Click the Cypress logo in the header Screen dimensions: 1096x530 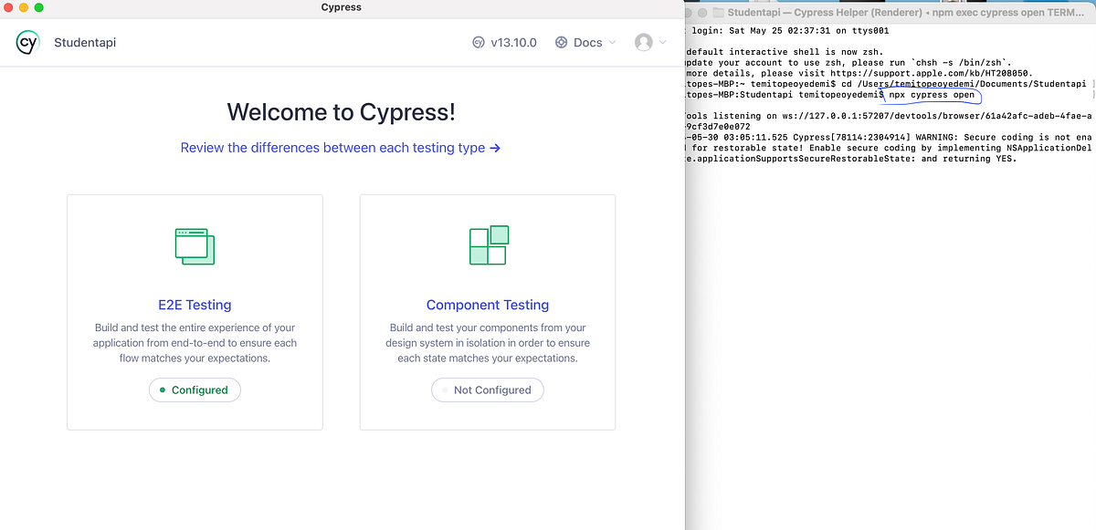point(26,42)
